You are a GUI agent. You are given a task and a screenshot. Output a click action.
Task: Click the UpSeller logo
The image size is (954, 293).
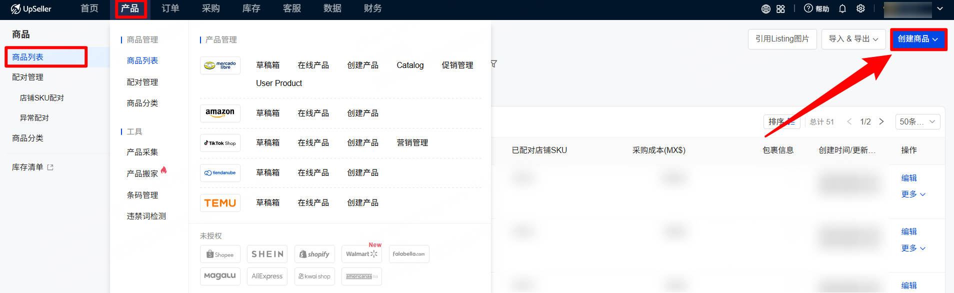pos(31,8)
